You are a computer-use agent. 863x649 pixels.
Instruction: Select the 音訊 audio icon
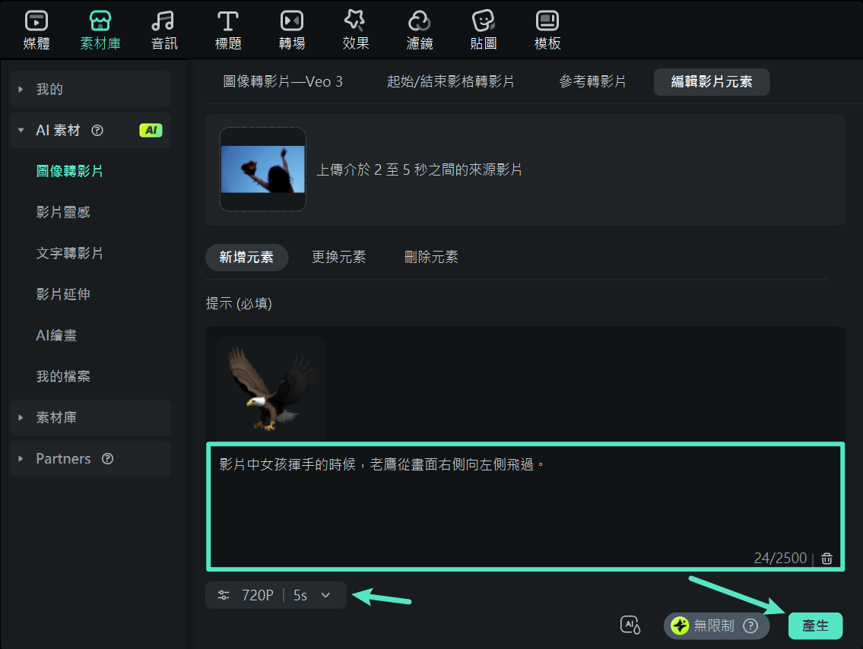click(x=163, y=29)
